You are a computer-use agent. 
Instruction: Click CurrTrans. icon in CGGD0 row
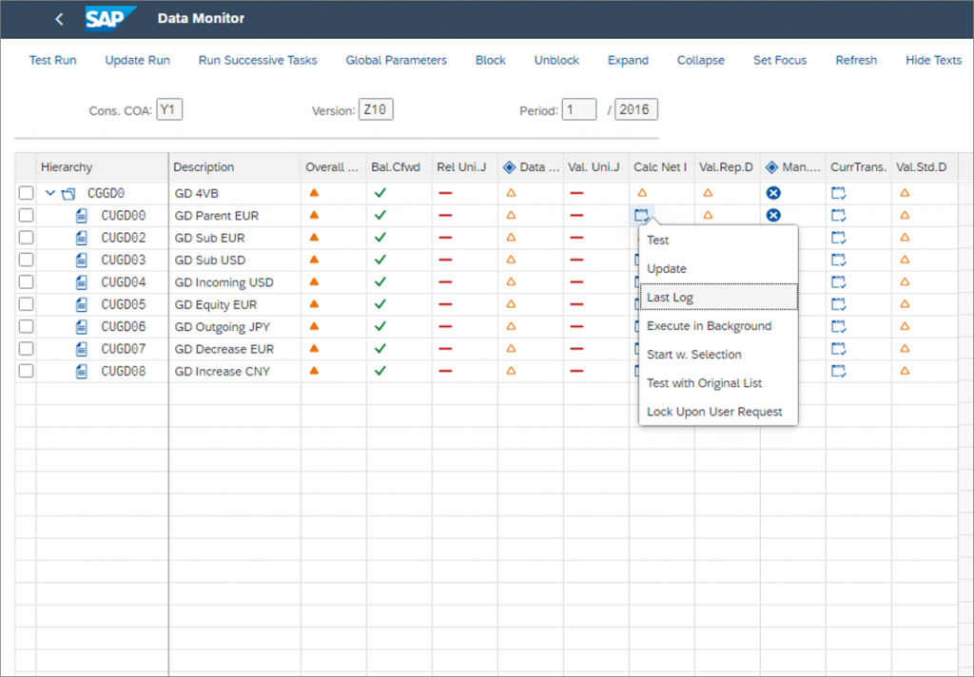[x=839, y=193]
